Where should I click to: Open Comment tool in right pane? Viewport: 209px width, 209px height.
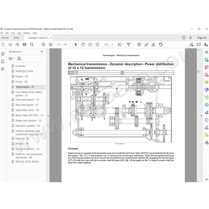(x=207, y=82)
